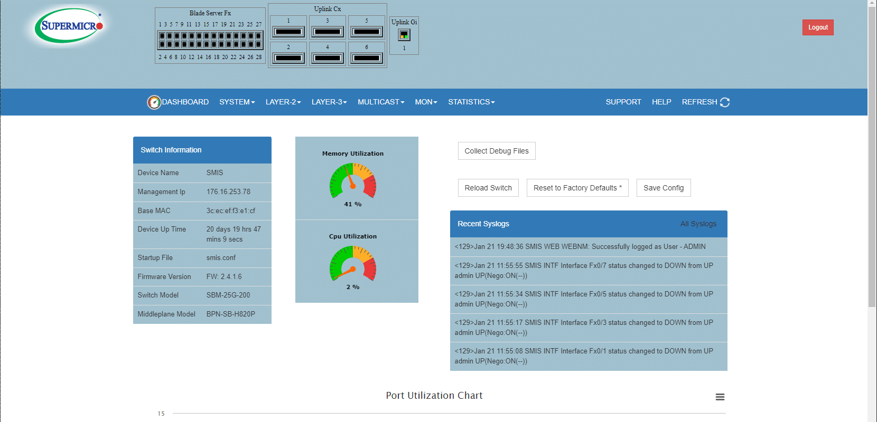The height and width of the screenshot is (422, 877).
Task: Go to the DASHBOARD page
Action: click(178, 102)
